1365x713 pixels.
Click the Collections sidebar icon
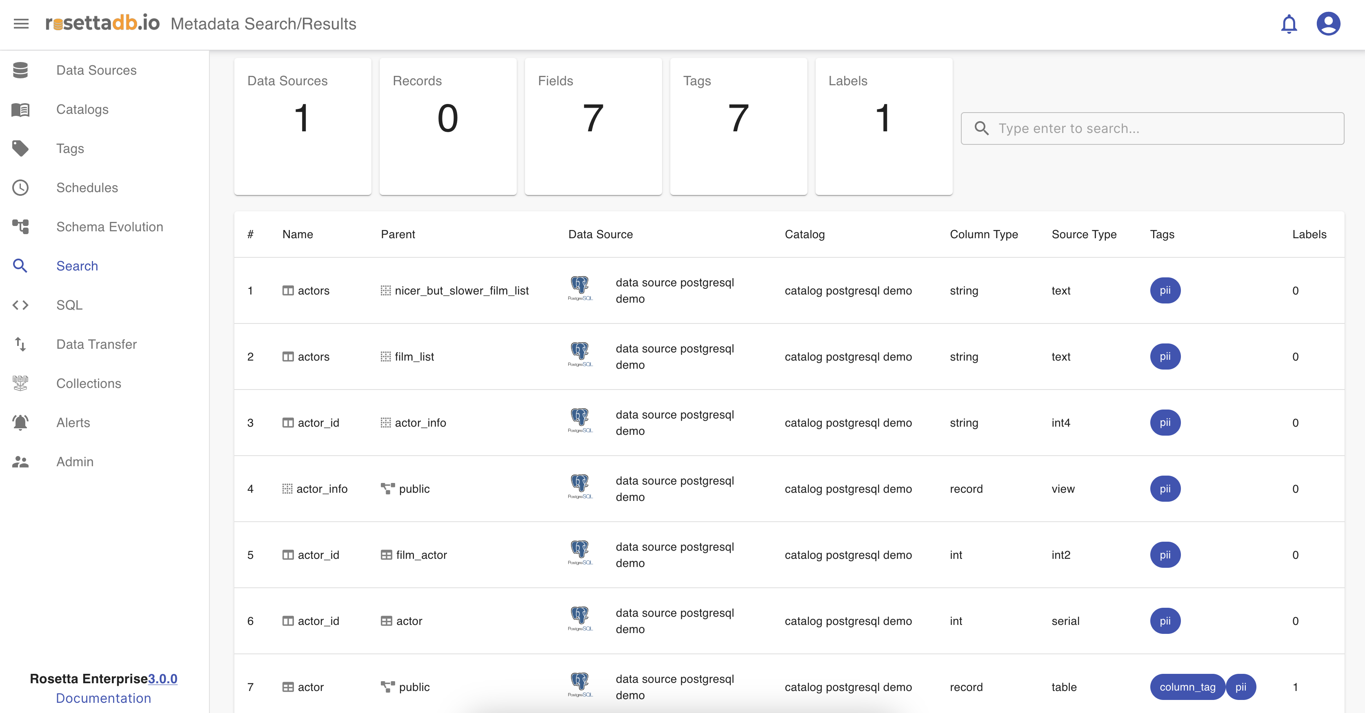pyautogui.click(x=21, y=383)
